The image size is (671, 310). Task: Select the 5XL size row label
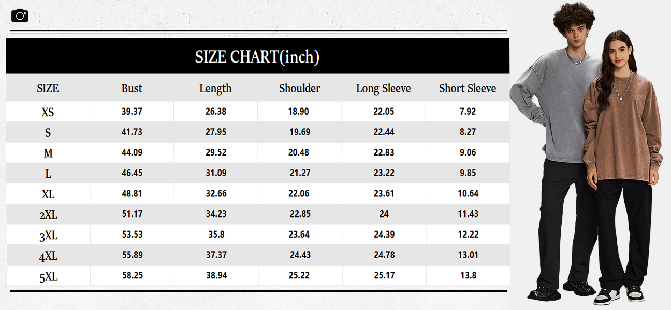(x=48, y=277)
